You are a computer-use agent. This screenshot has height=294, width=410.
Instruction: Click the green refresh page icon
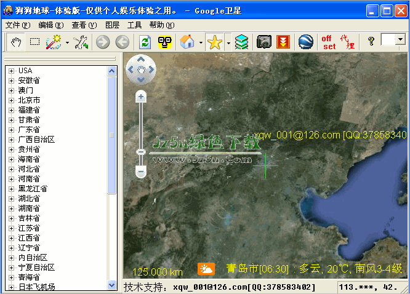tap(145, 42)
